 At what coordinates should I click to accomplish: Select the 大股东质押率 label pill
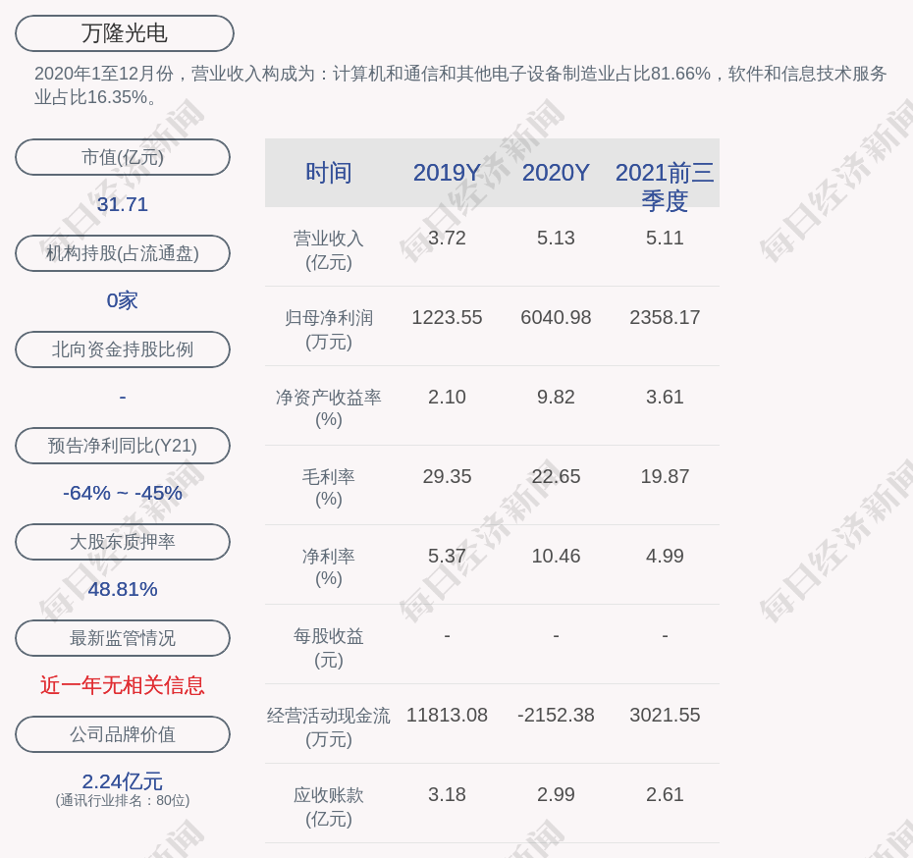[123, 542]
